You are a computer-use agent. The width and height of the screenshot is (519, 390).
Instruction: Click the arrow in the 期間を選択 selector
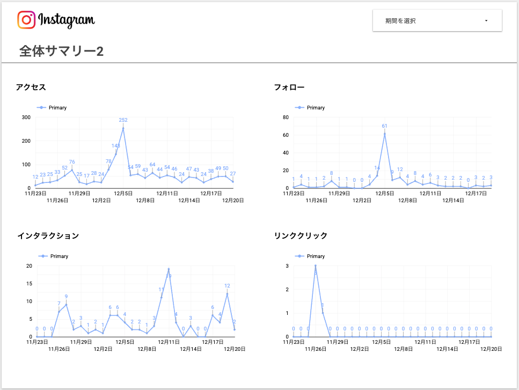tap(486, 21)
